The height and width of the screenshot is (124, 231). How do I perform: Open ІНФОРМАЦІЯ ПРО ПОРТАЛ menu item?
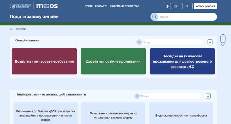pyautogui.click(x=124, y=6)
